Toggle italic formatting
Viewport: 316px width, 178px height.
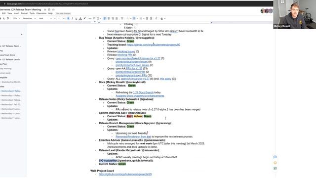tap(73, 18)
